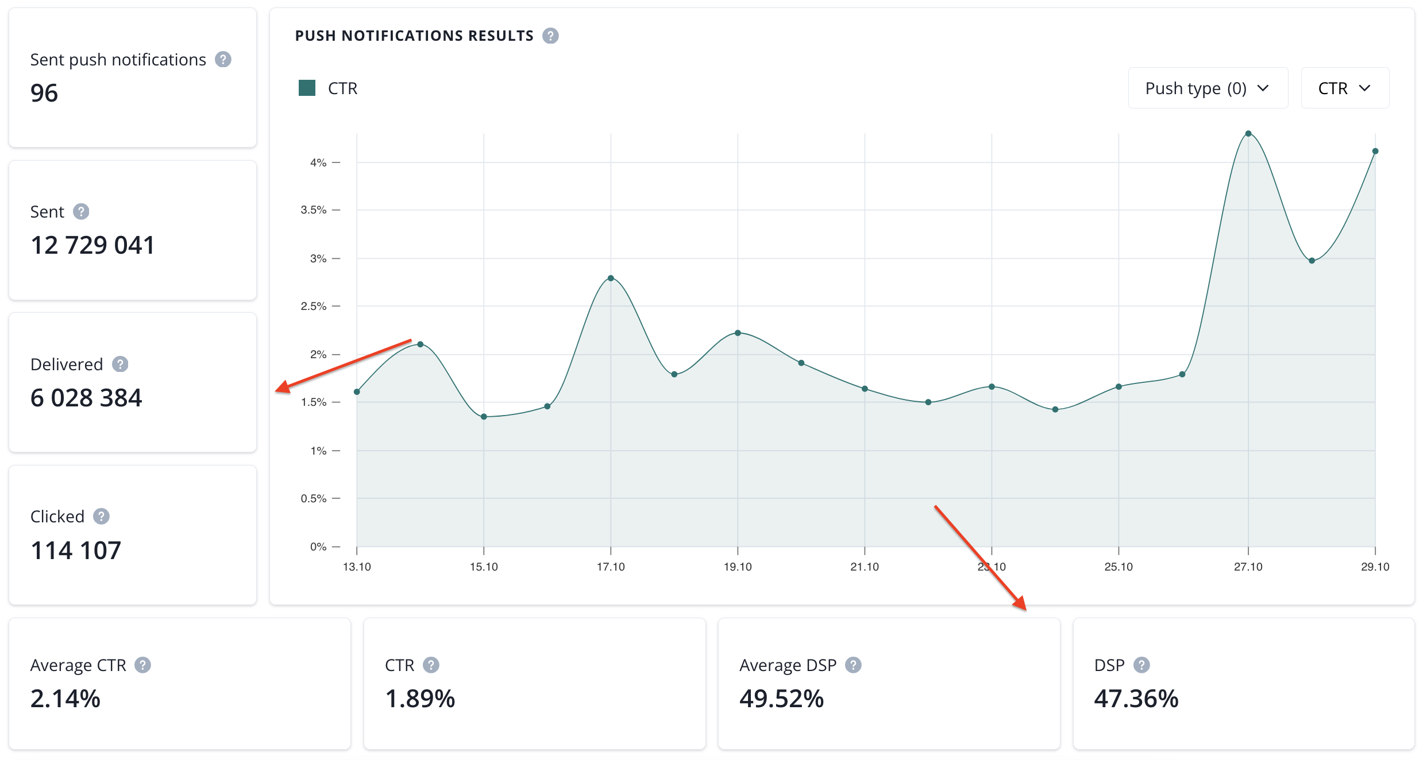Click the Clicked 114 107 card
Image resolution: width=1427 pixels, height=760 pixels.
pos(133,534)
